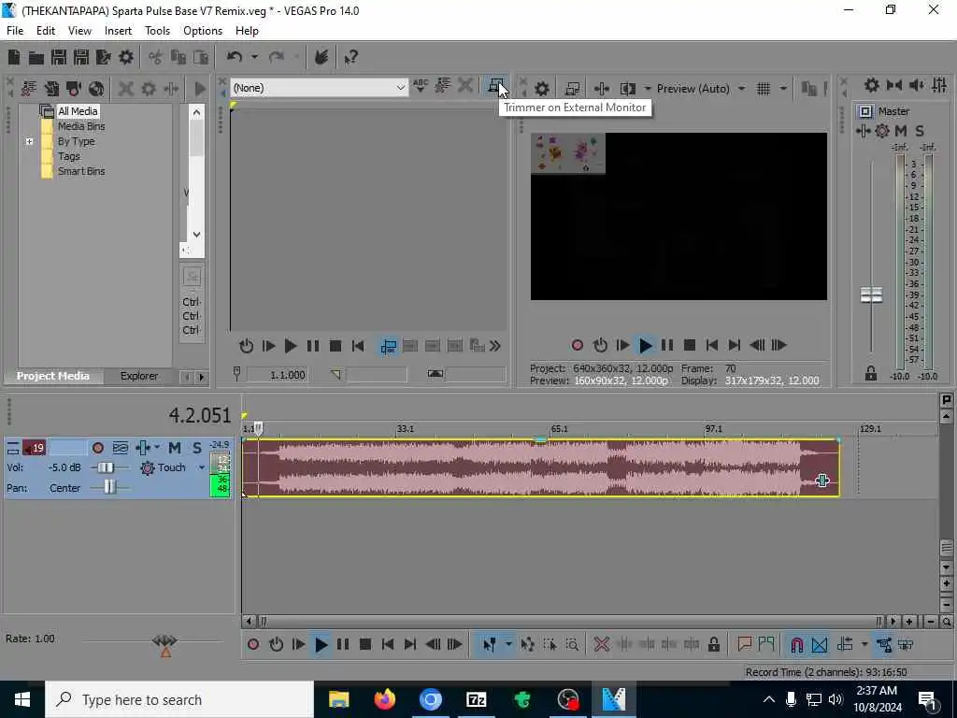Go to end of timeline button
The image size is (957, 718).
click(x=410, y=645)
